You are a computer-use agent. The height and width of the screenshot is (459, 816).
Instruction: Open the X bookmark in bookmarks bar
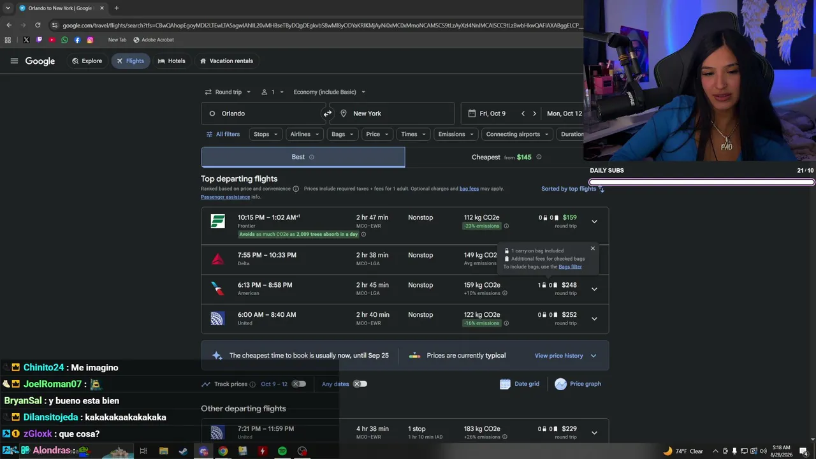26,40
